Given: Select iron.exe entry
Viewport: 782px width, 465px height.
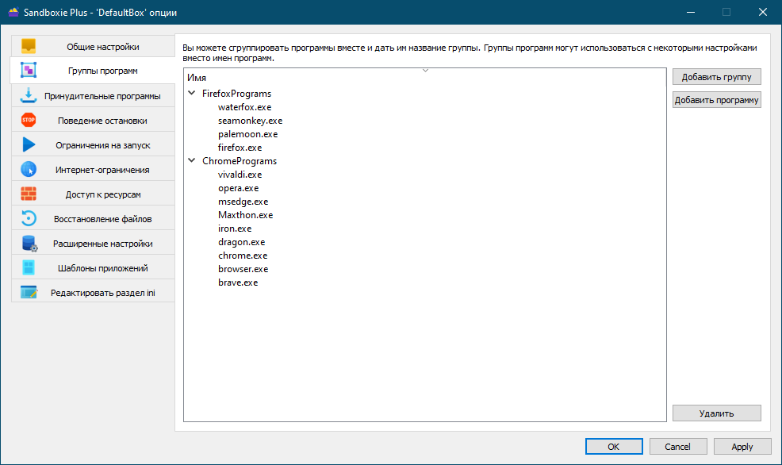Looking at the screenshot, I should (235, 228).
